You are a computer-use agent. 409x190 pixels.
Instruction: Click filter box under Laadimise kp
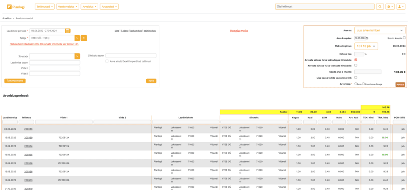(10, 122)
